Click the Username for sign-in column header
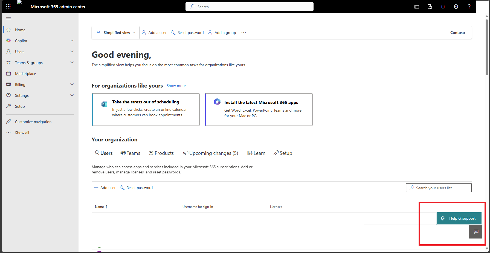 (198, 207)
